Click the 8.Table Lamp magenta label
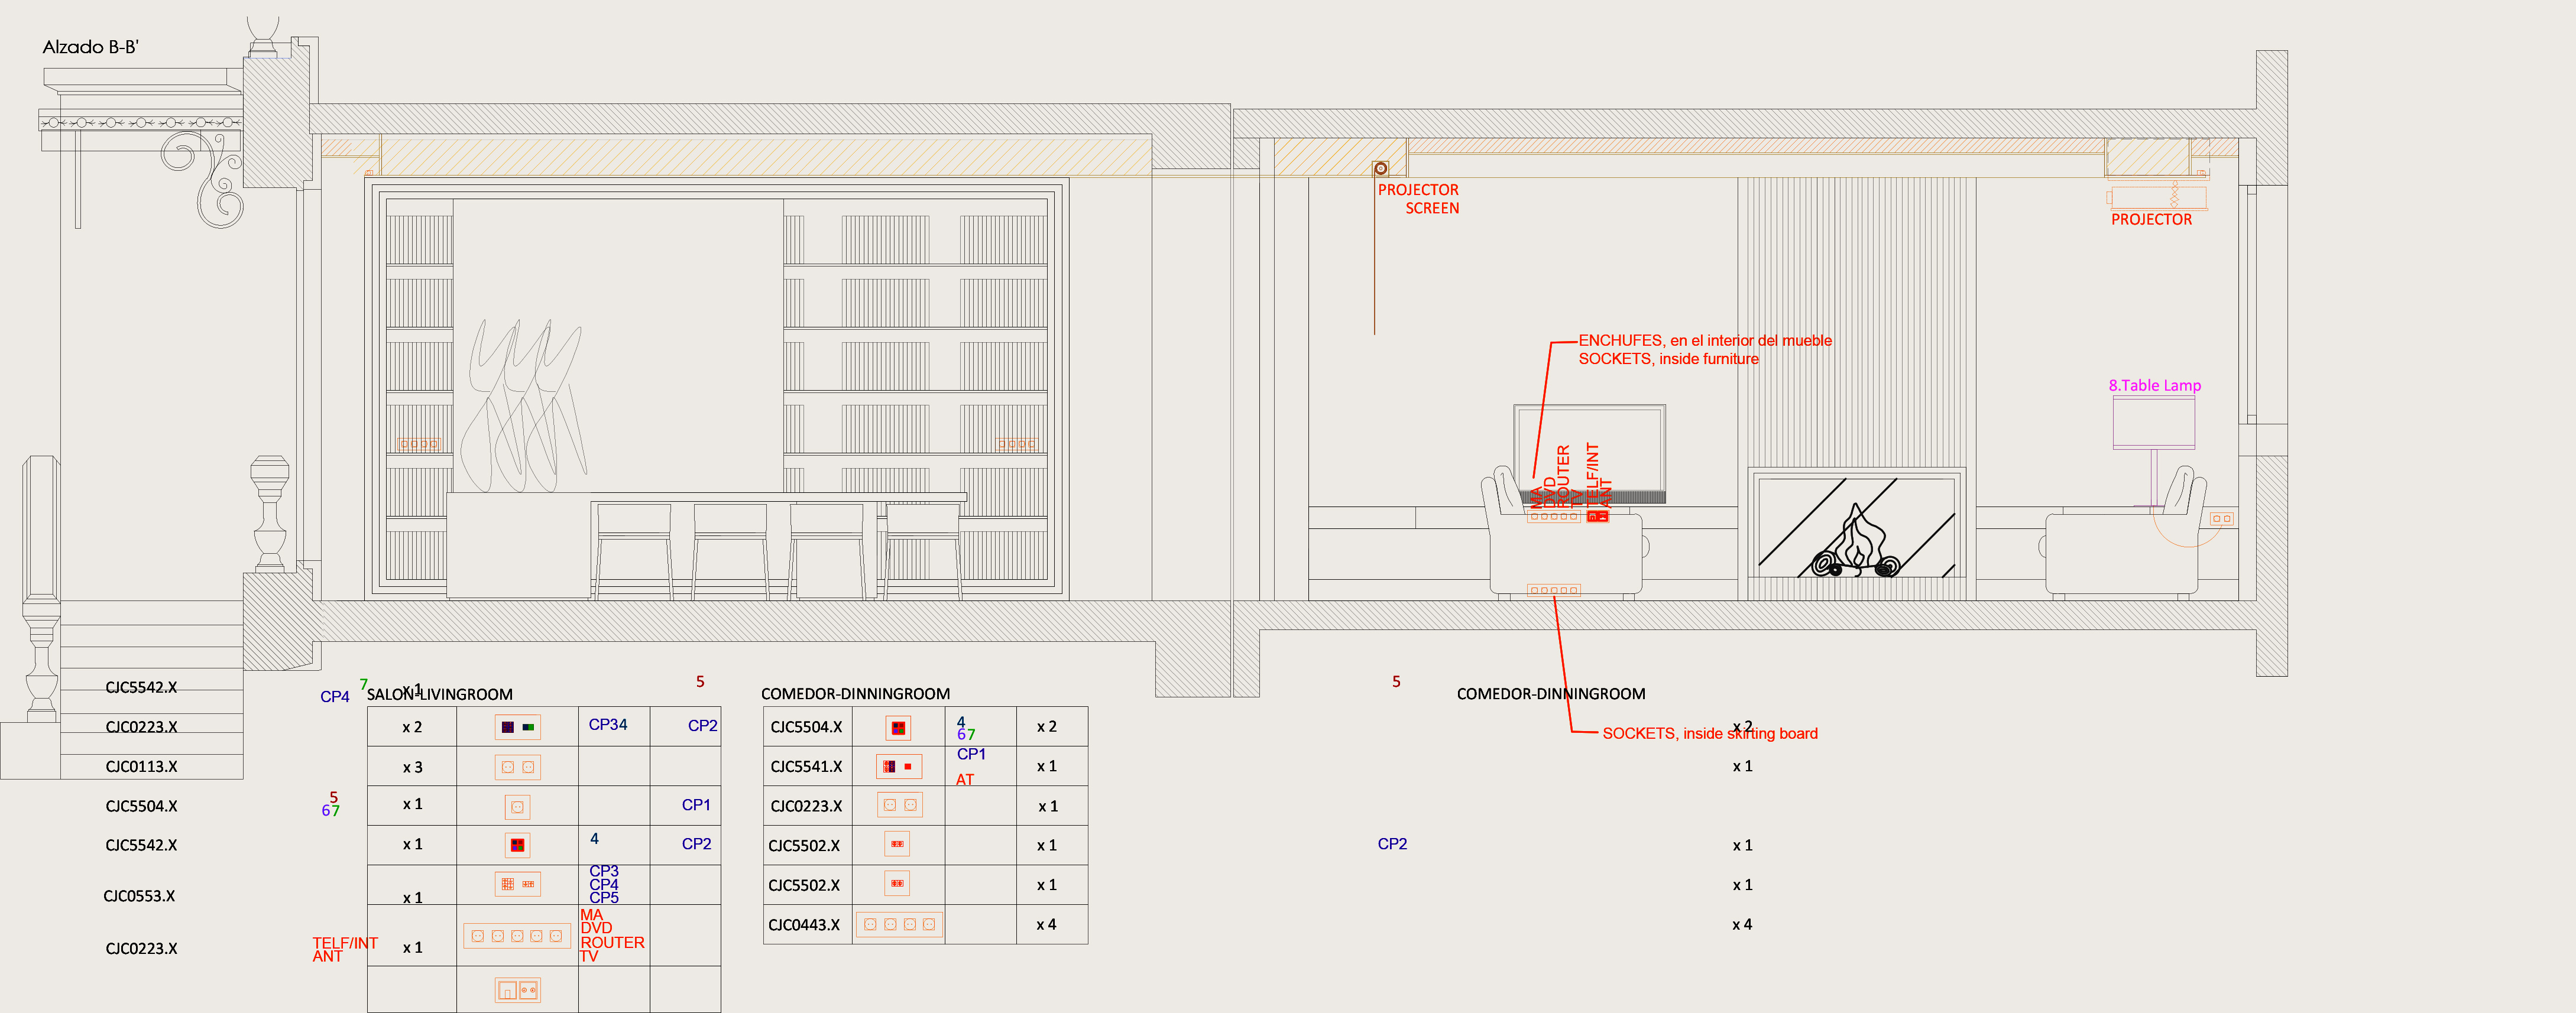The height and width of the screenshot is (1013, 2576). [2155, 385]
